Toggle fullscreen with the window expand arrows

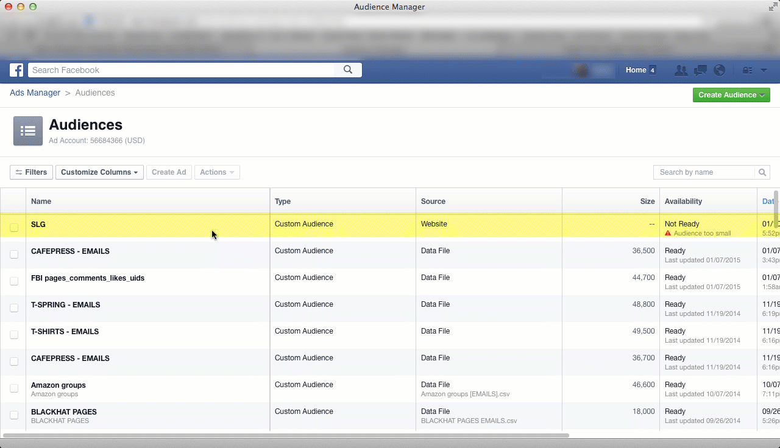click(x=772, y=7)
